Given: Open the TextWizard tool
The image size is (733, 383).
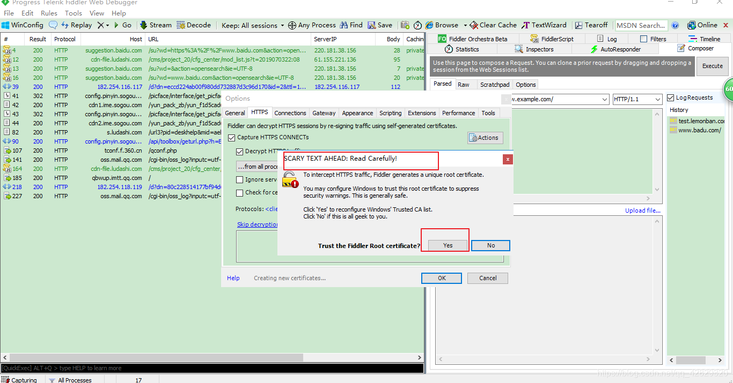Looking at the screenshot, I should (x=544, y=25).
